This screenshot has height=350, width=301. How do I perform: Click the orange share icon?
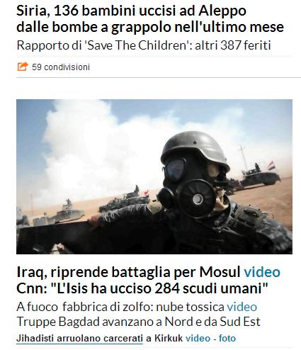(23, 67)
